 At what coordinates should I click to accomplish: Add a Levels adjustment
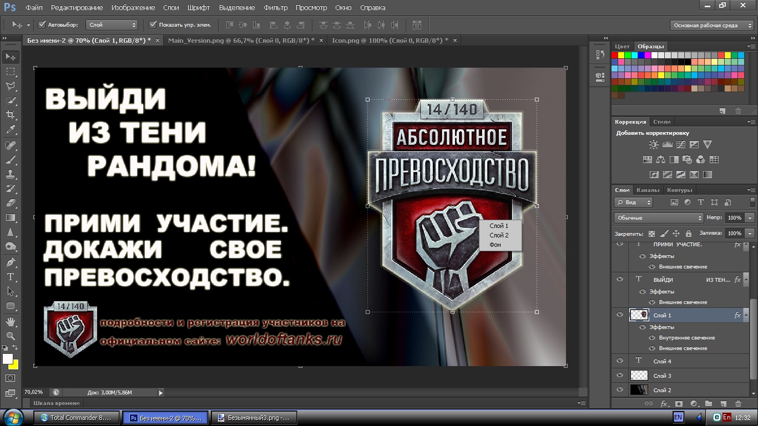tap(667, 145)
